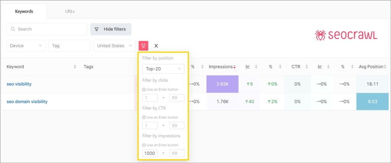Toggle the red advanced filter icon

144,46
